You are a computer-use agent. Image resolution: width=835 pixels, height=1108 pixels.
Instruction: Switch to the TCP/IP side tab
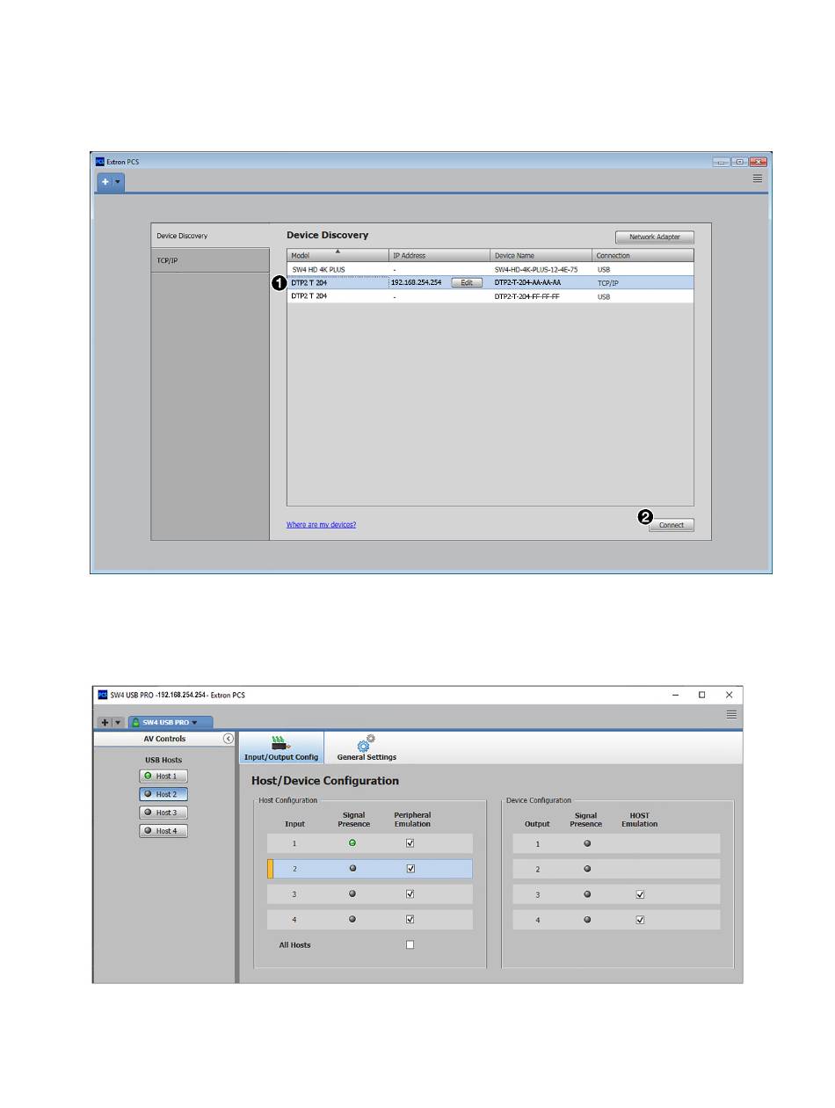tap(210, 260)
